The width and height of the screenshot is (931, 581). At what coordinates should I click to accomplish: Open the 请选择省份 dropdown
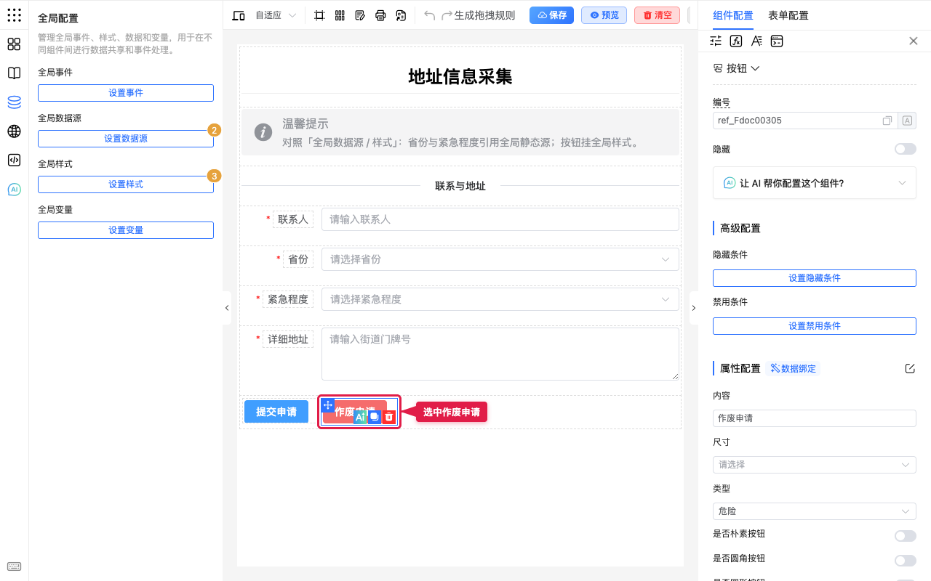coord(500,259)
